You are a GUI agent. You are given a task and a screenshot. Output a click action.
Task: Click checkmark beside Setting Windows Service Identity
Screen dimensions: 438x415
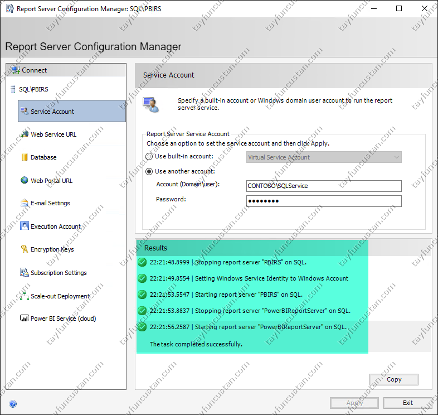(142, 278)
